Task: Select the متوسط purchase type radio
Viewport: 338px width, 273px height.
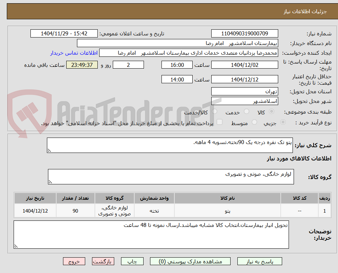Action: click(254, 122)
